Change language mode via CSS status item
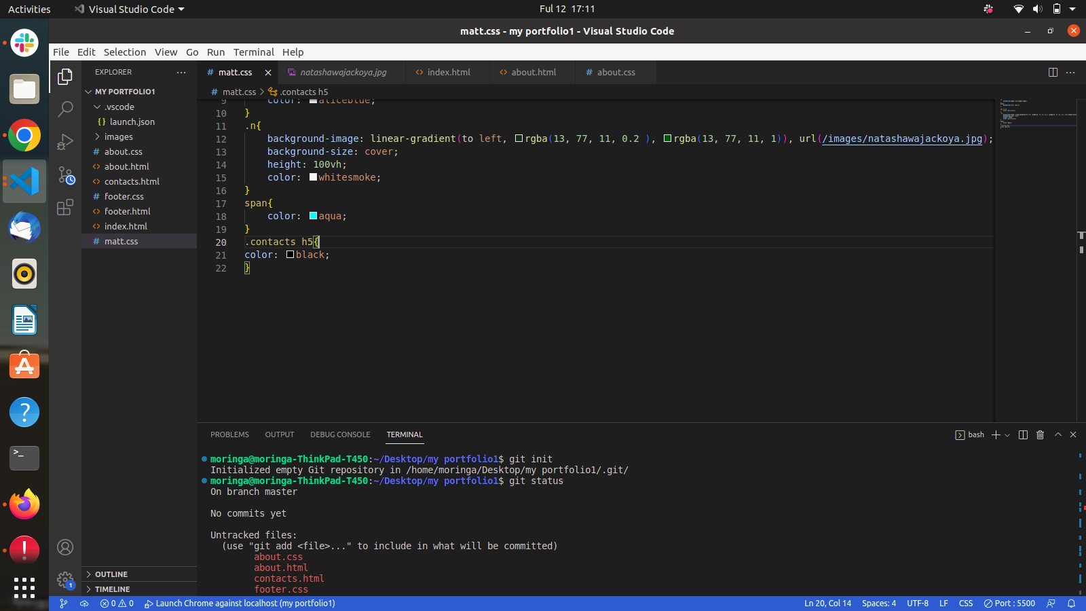1086x611 pixels. tap(966, 604)
